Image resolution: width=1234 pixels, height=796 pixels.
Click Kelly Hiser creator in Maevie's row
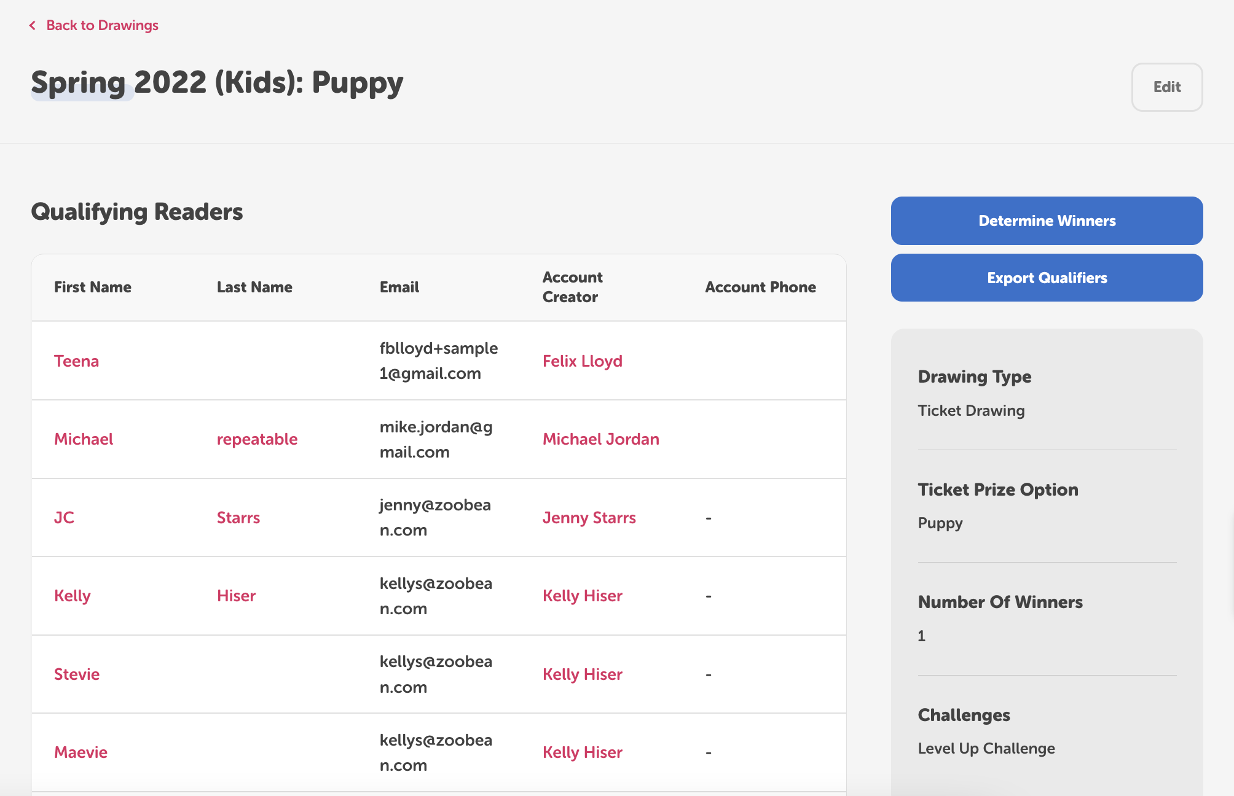[582, 752]
